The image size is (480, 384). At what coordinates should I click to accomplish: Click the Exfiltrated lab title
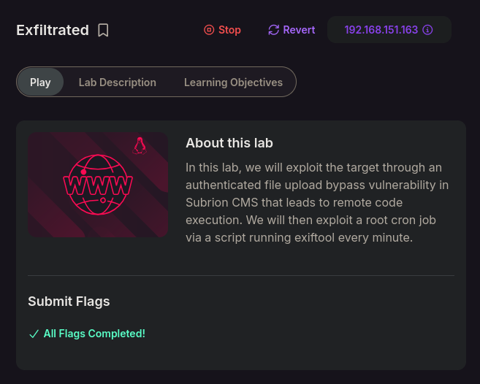click(x=53, y=30)
